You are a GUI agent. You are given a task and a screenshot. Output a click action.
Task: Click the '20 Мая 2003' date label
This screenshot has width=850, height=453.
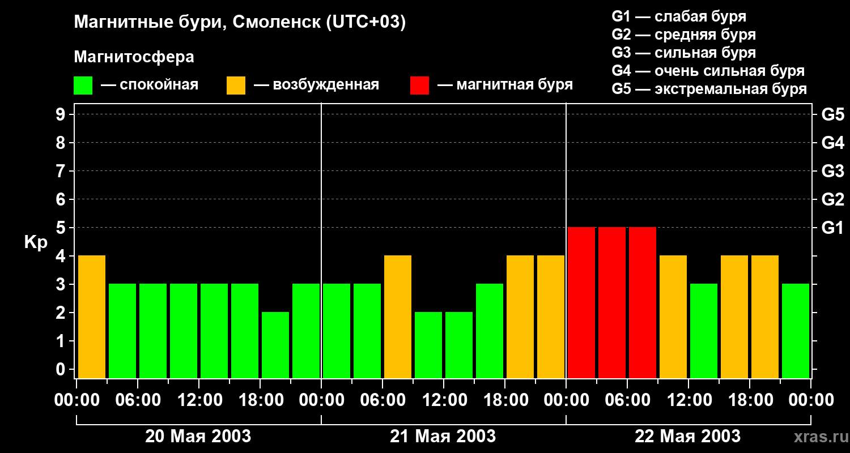coord(198,437)
